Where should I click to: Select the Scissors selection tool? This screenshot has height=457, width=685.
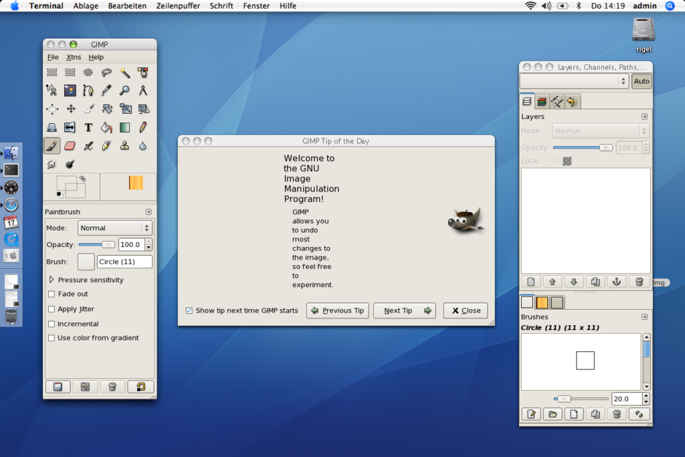[x=52, y=91]
